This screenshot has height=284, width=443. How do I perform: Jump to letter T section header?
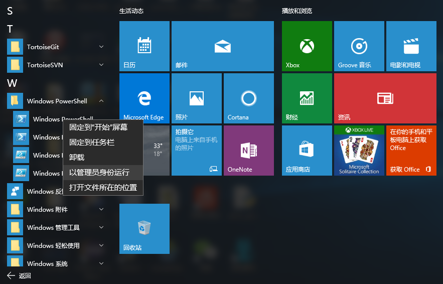(x=10, y=29)
